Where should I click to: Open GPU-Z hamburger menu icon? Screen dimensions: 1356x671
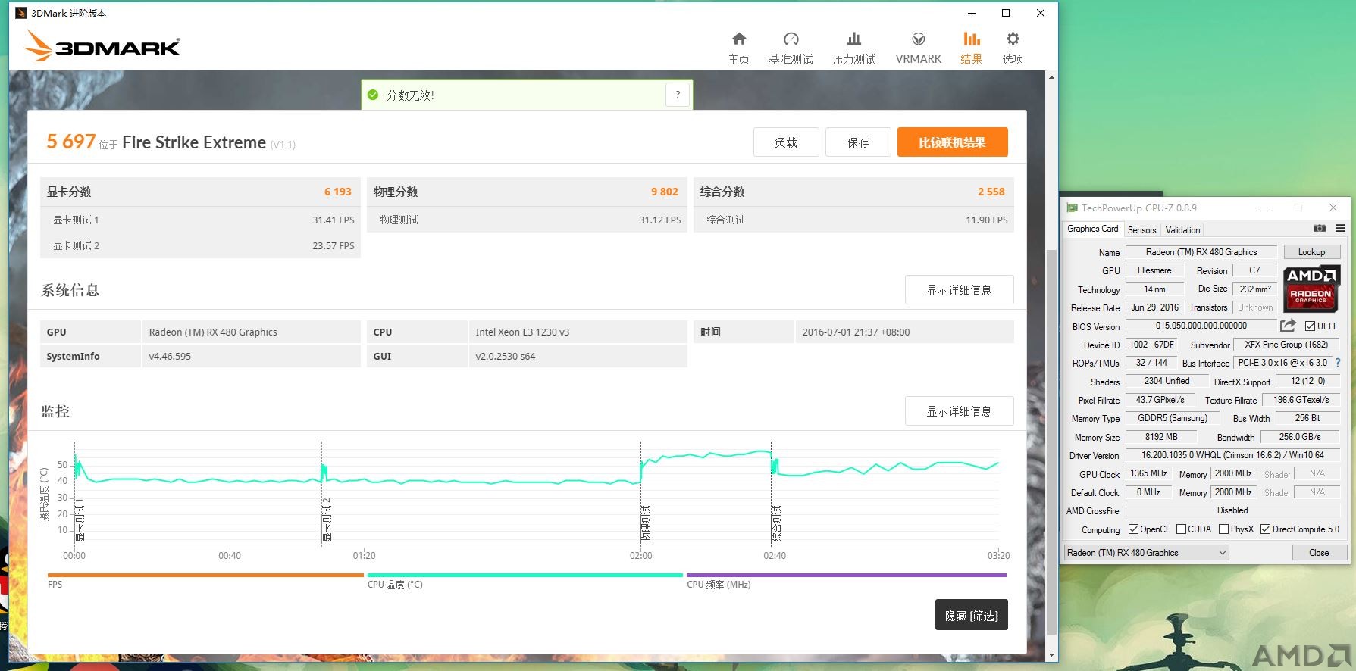point(1340,228)
